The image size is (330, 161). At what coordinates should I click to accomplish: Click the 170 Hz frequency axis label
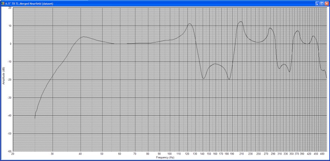point(221,154)
